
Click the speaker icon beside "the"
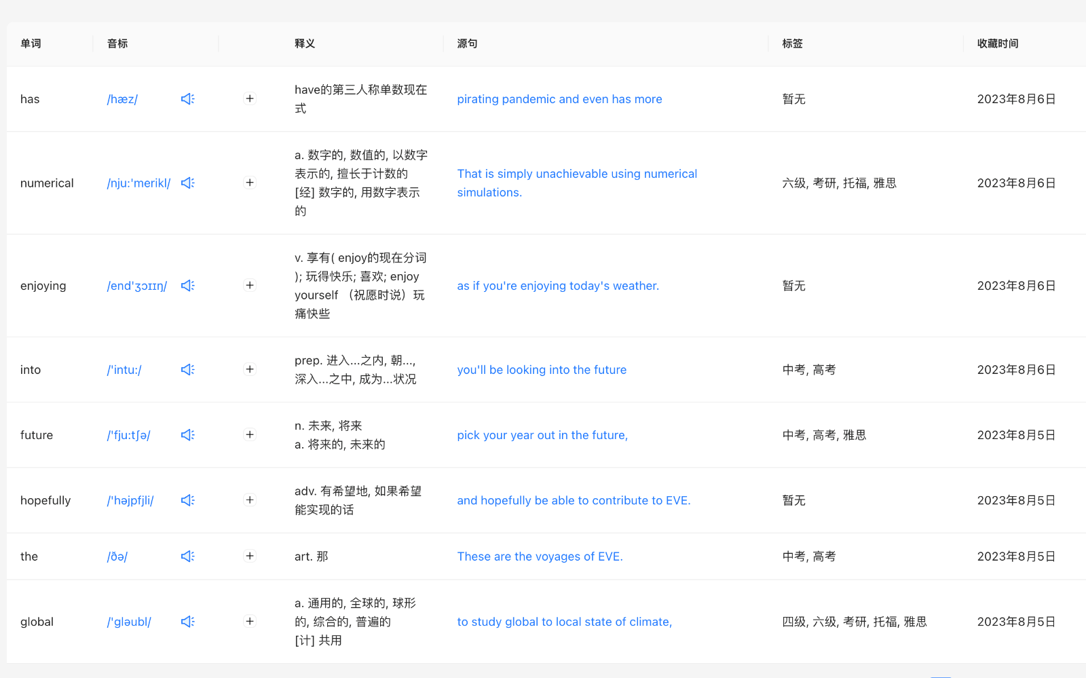pyautogui.click(x=187, y=557)
